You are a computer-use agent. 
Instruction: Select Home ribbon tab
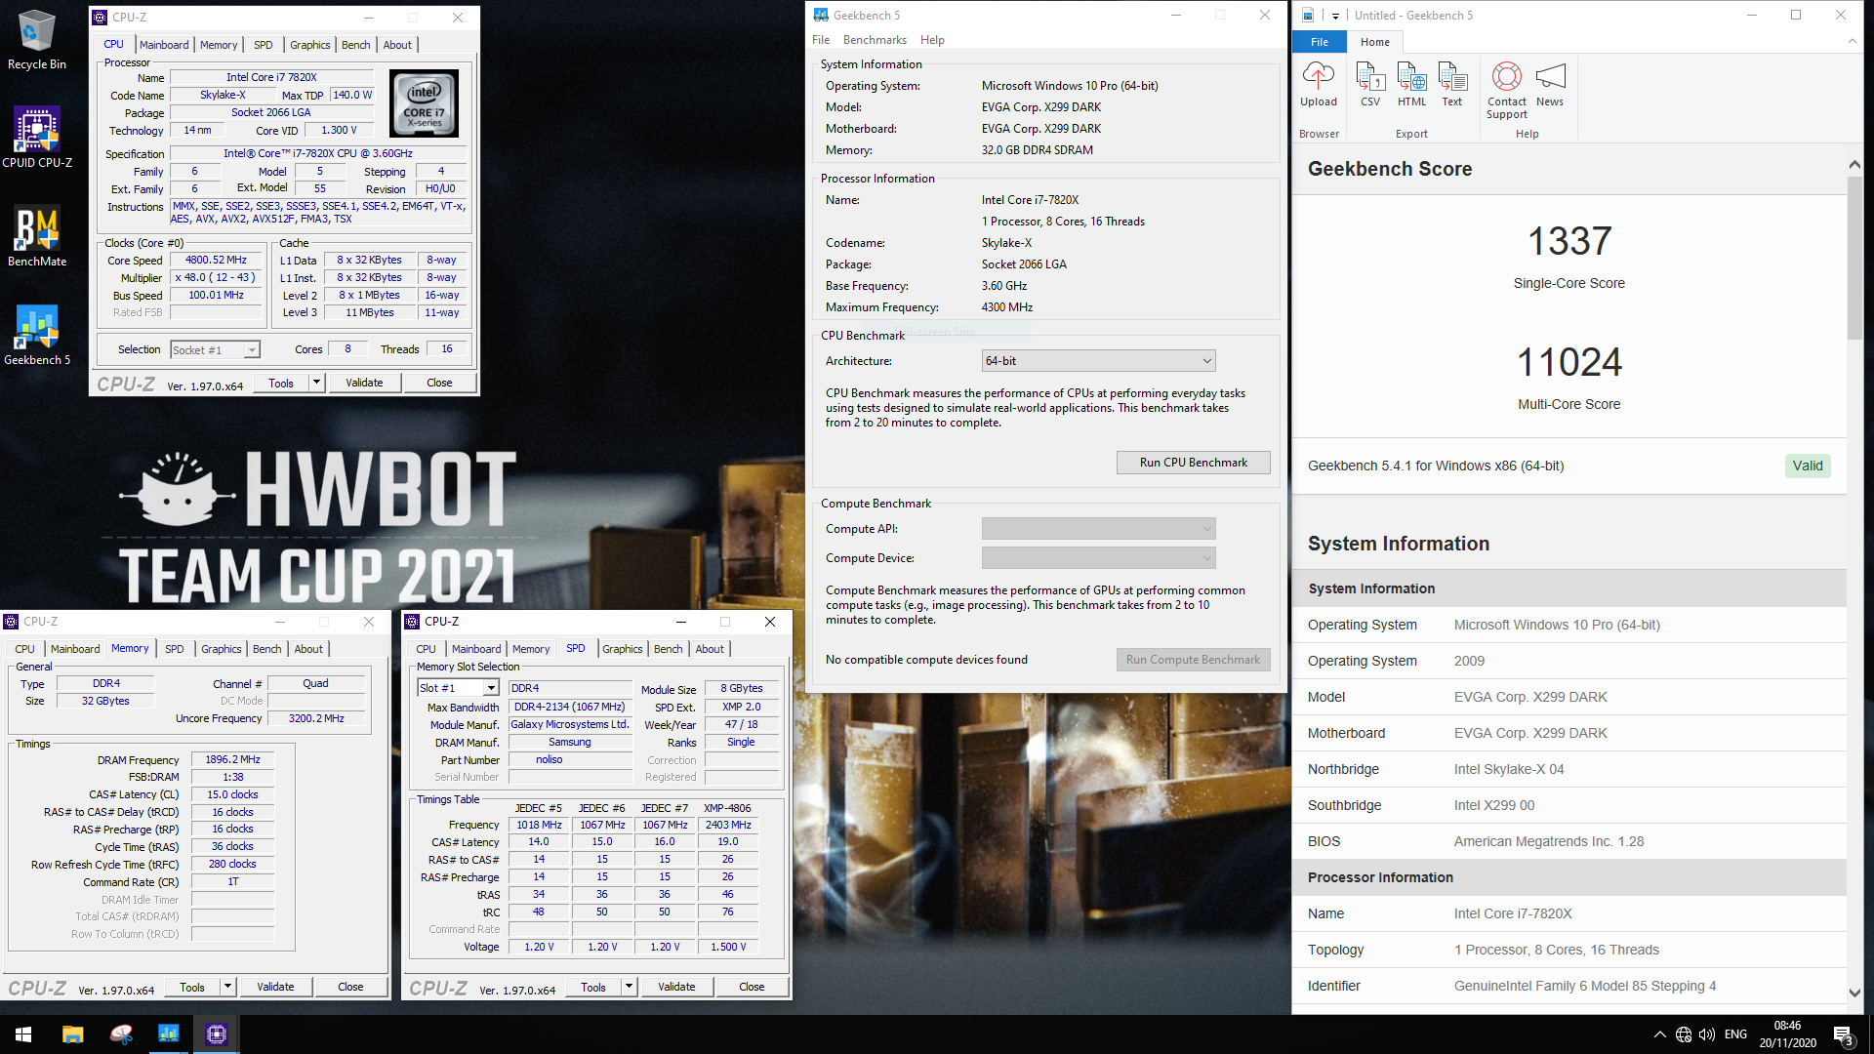click(x=1375, y=42)
